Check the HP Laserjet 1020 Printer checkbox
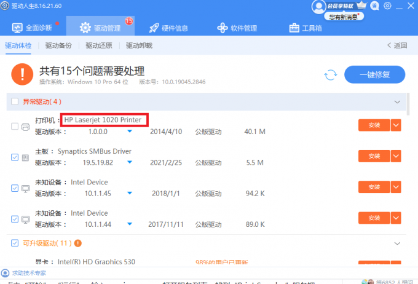This screenshot has height=284, width=418. point(15,127)
